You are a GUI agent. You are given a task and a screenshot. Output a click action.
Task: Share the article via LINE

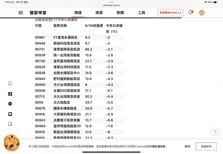pyautogui.click(x=10, y=114)
